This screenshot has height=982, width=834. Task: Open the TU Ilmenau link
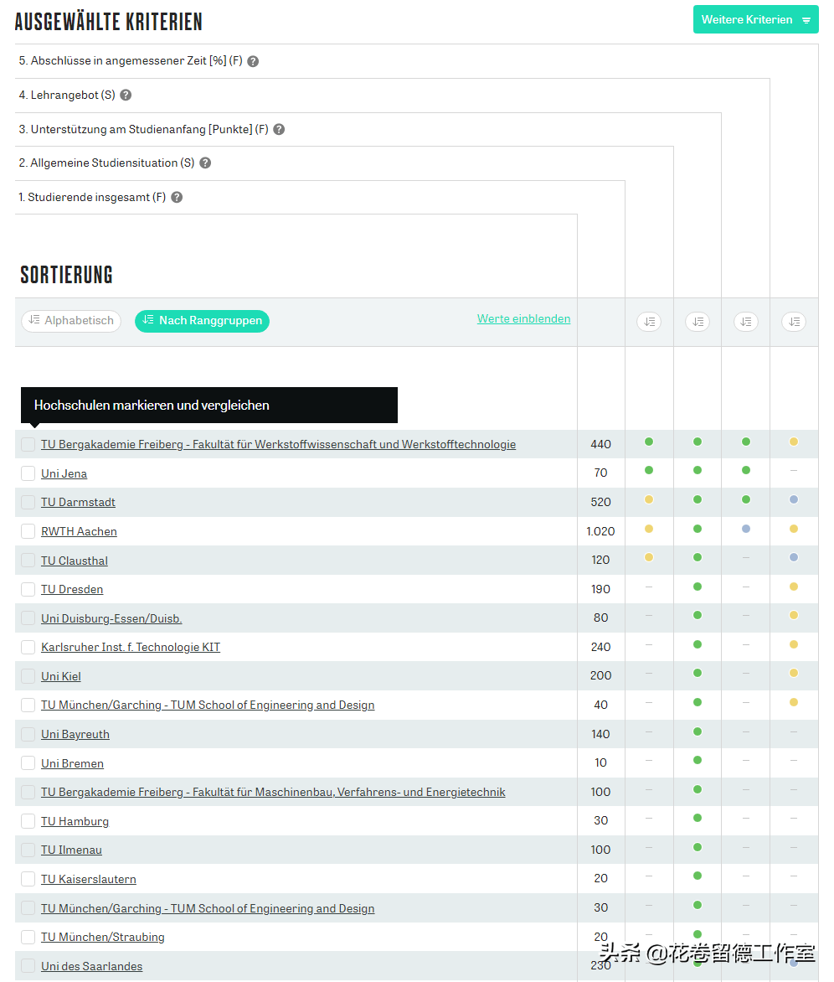pos(71,850)
